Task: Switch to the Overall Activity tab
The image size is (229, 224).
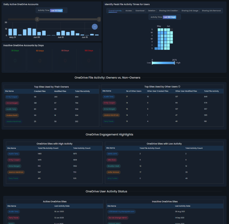Action: pyautogui.click(x=115, y=11)
